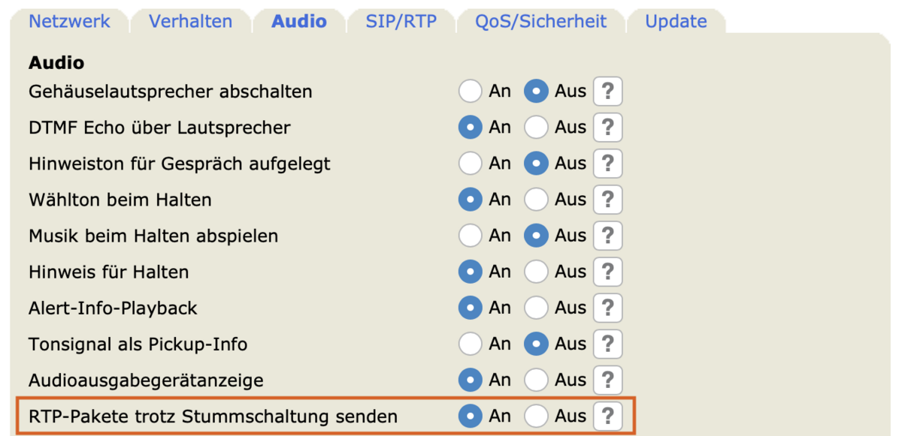Click the help icon for Tonsignal als Pickup-Info
902x436 pixels.
[x=607, y=344]
